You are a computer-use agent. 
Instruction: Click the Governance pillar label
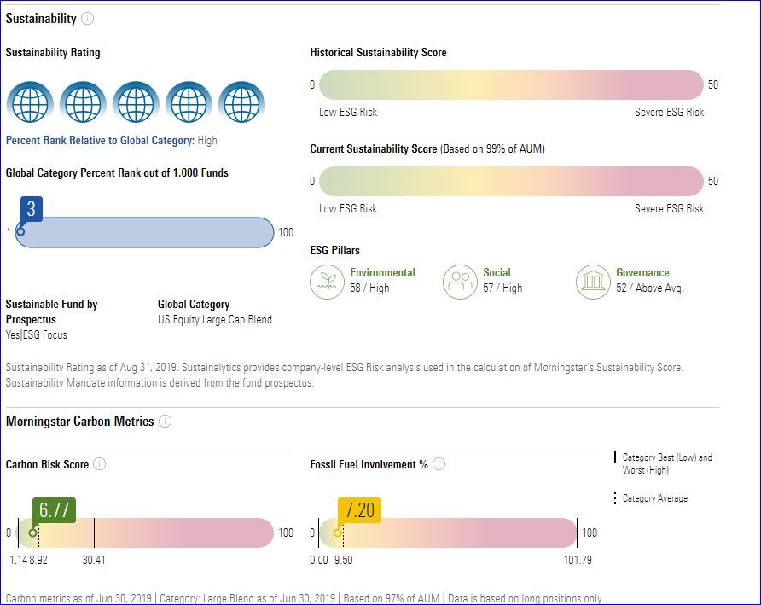642,272
